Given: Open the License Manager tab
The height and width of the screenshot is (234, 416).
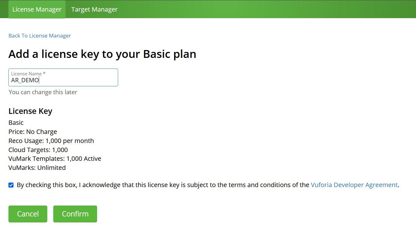Looking at the screenshot, I should click(x=37, y=9).
